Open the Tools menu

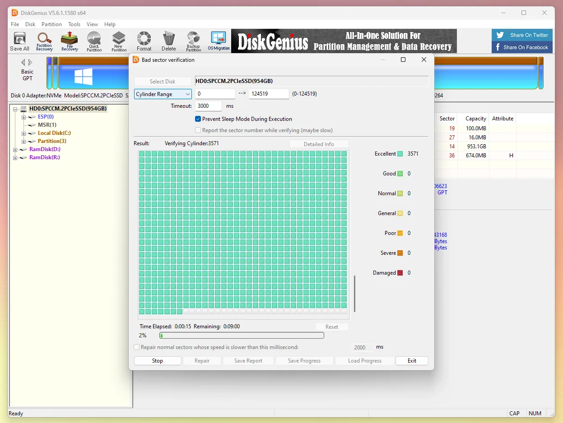point(74,24)
